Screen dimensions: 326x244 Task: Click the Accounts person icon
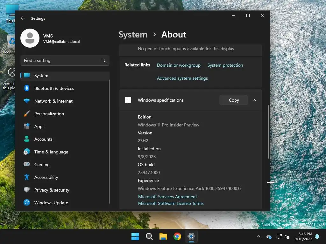27,139
